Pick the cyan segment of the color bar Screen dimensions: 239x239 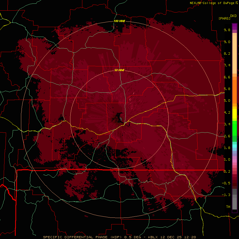234,146
